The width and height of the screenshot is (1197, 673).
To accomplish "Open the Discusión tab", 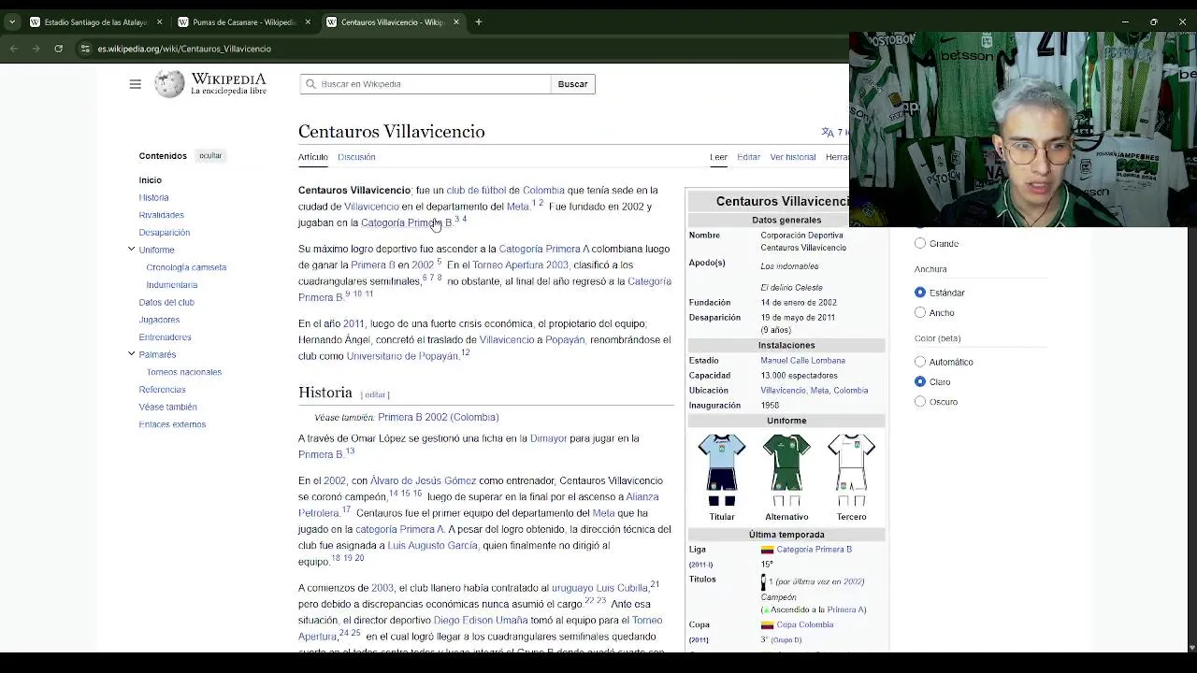I will 356,157.
